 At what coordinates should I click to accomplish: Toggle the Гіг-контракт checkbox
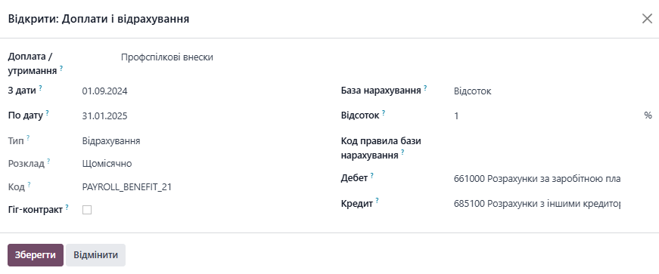pyautogui.click(x=87, y=210)
